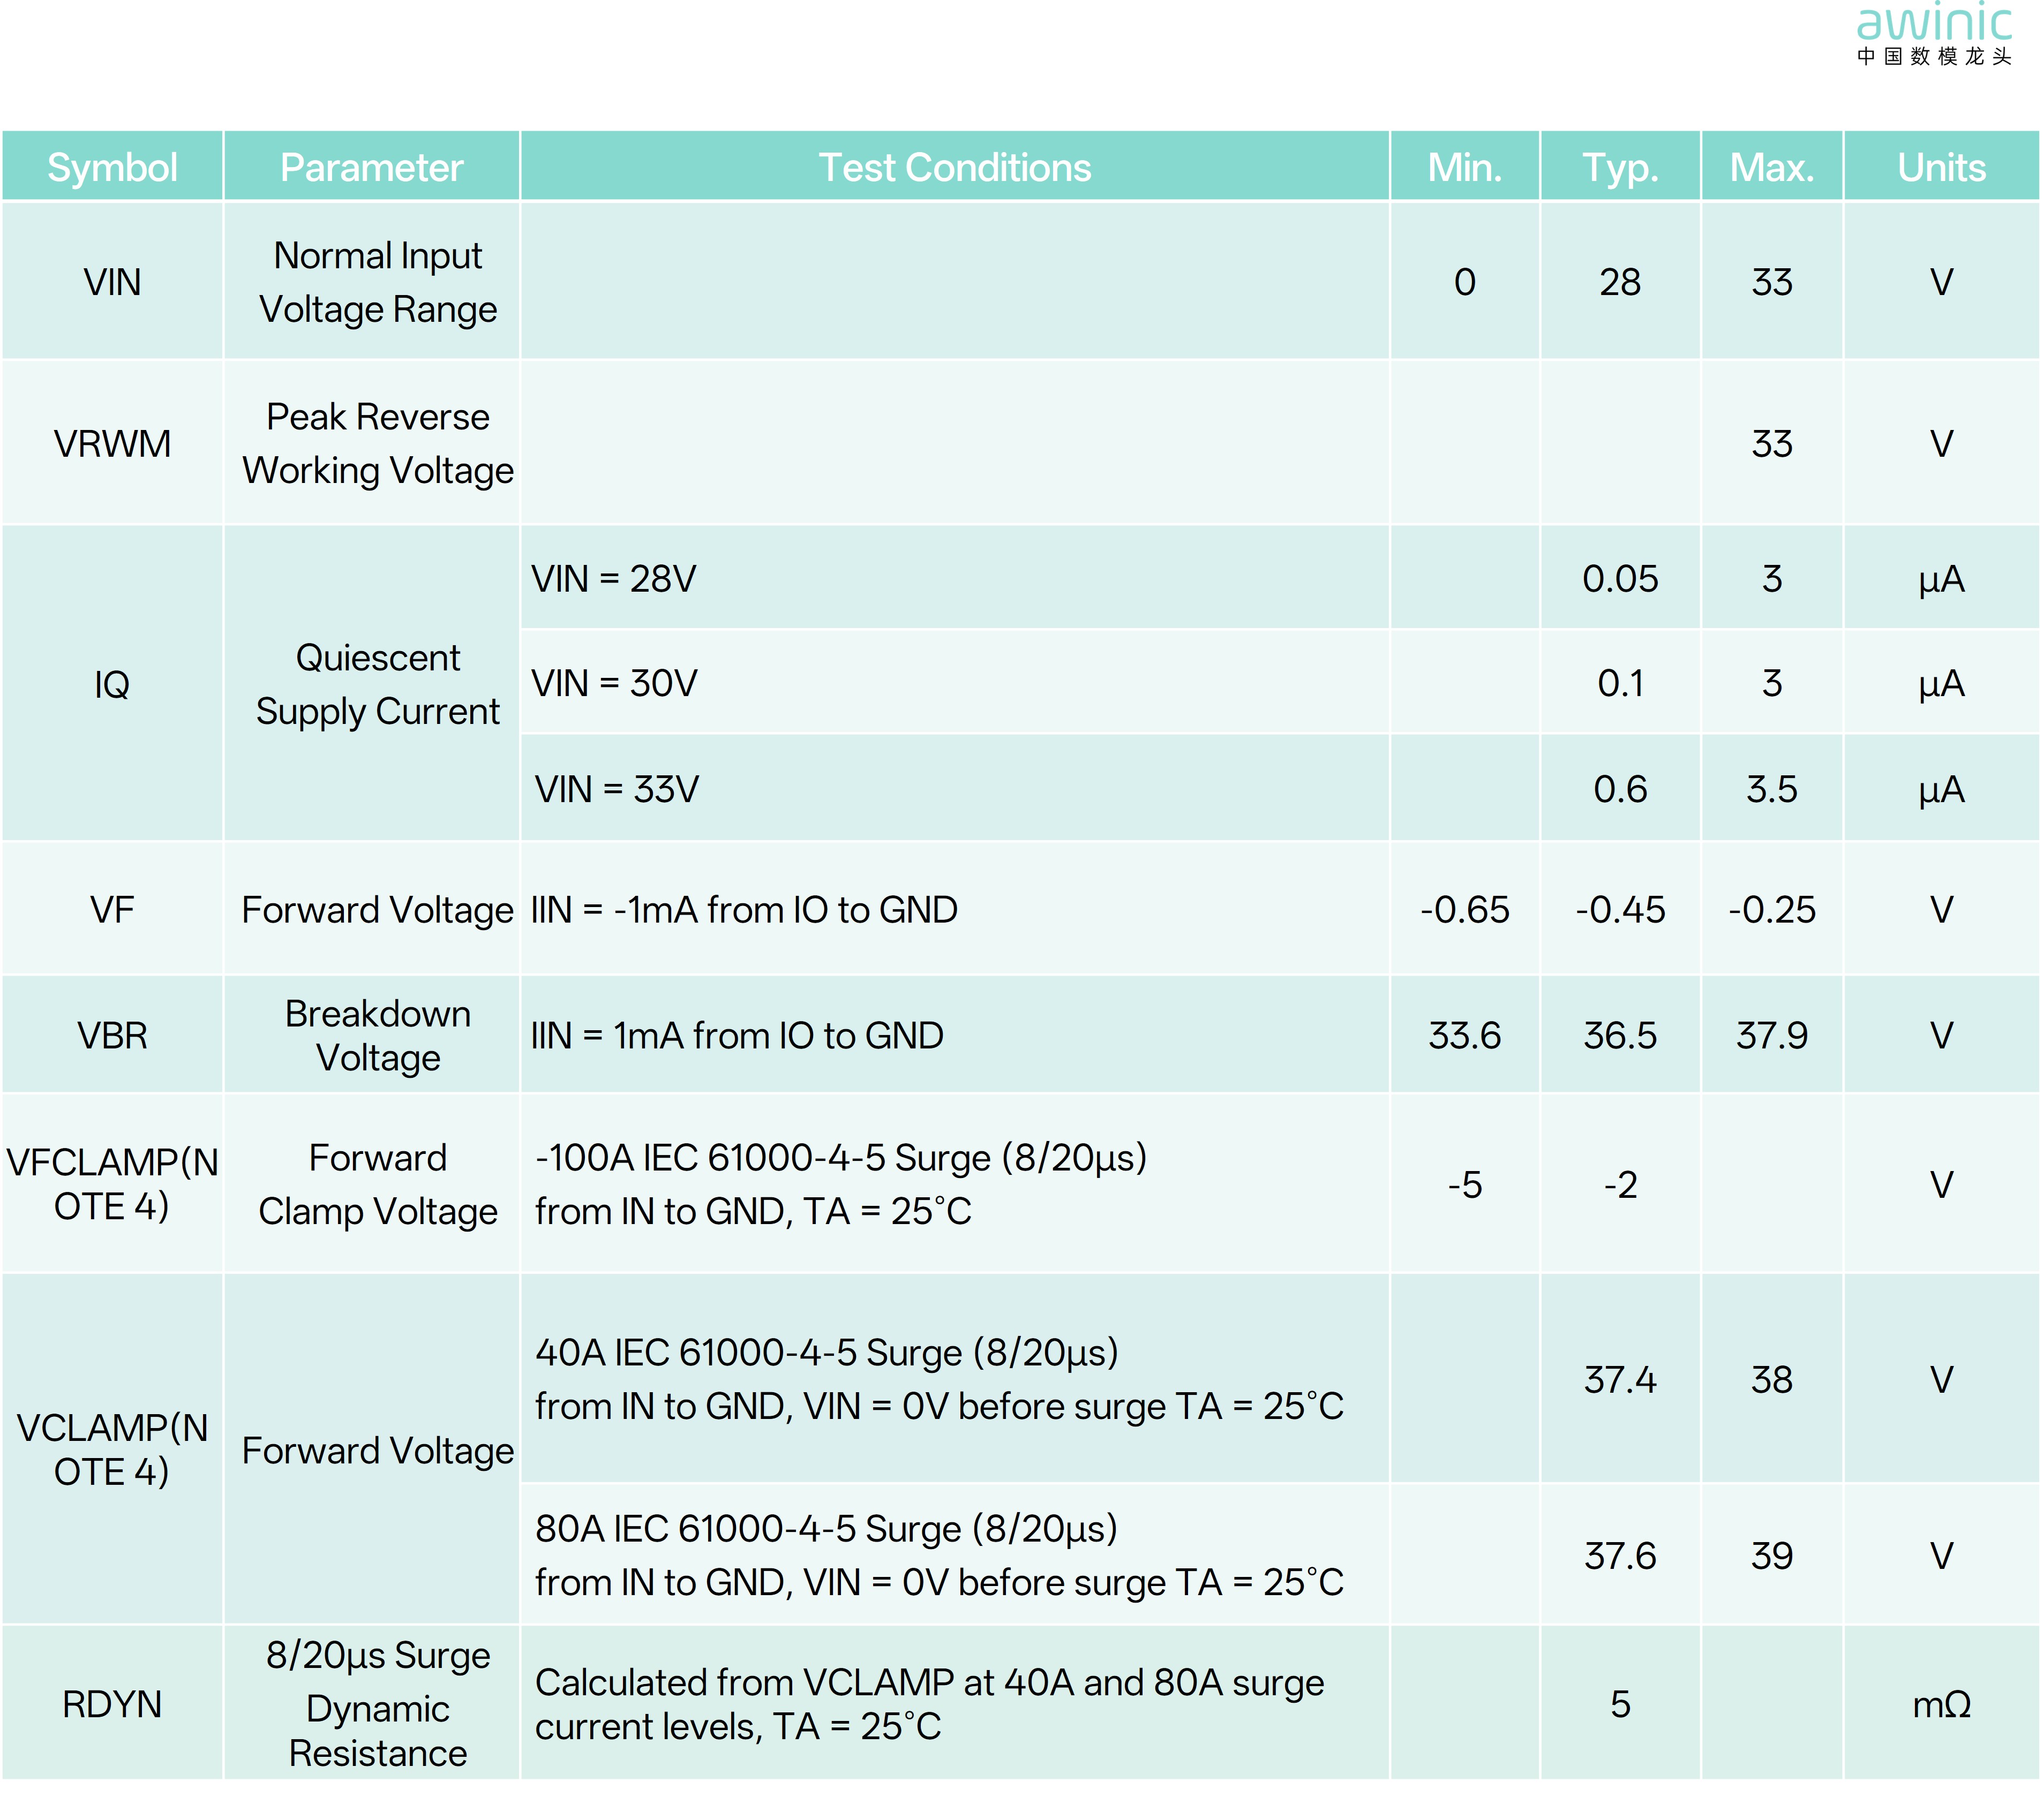Click the VFCLAMP(NOTE 4) symbol cell
This screenshot has width=2044, height=1797.
(x=112, y=1184)
